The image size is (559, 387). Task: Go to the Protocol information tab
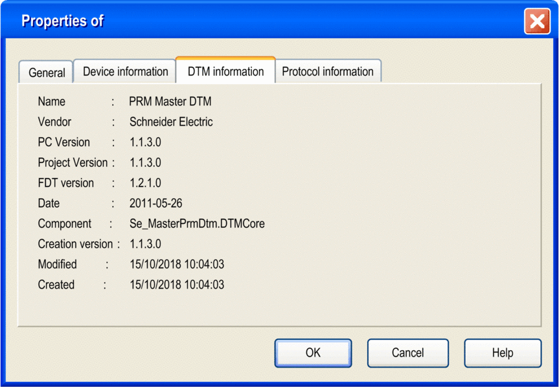point(328,71)
